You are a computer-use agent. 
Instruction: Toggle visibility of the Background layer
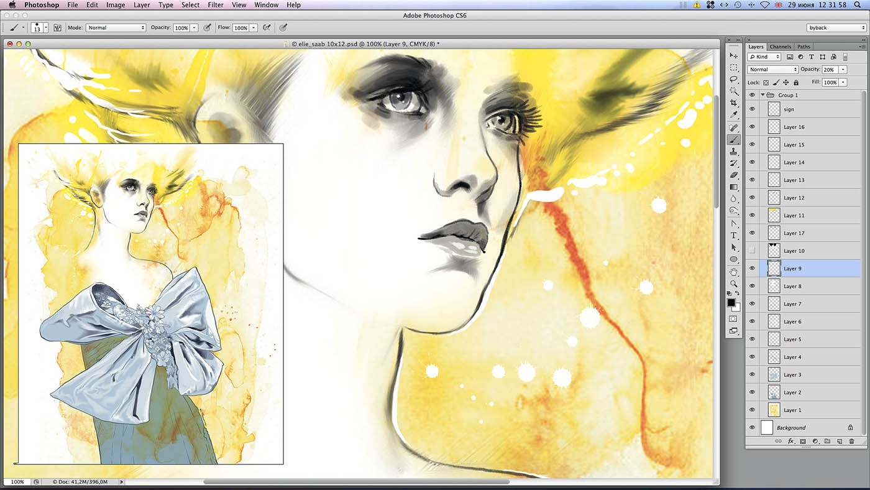(x=752, y=428)
